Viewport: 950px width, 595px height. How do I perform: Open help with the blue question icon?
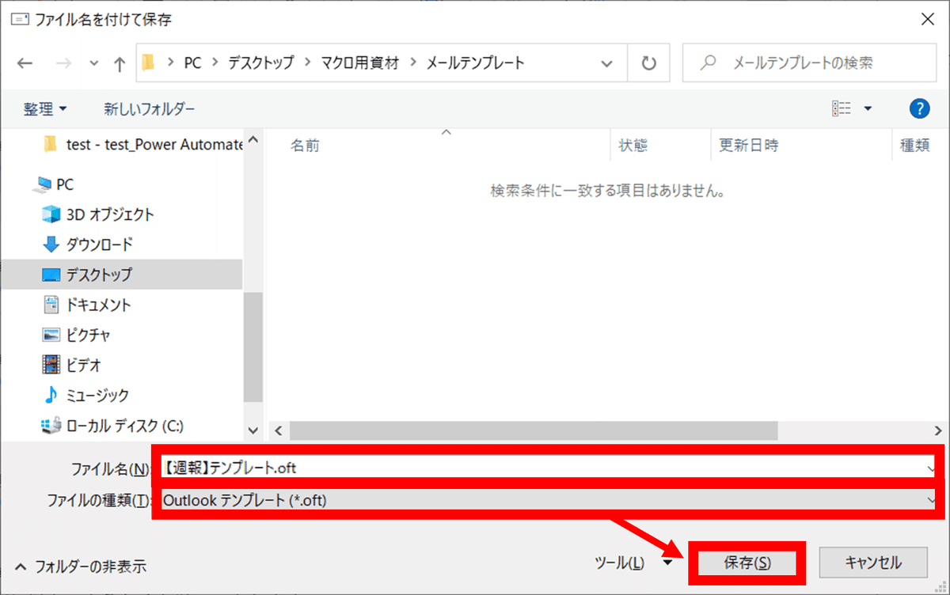[919, 108]
